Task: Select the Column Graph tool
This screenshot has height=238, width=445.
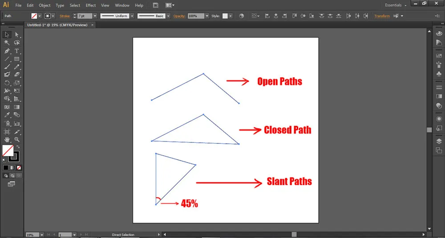Action: (17, 123)
